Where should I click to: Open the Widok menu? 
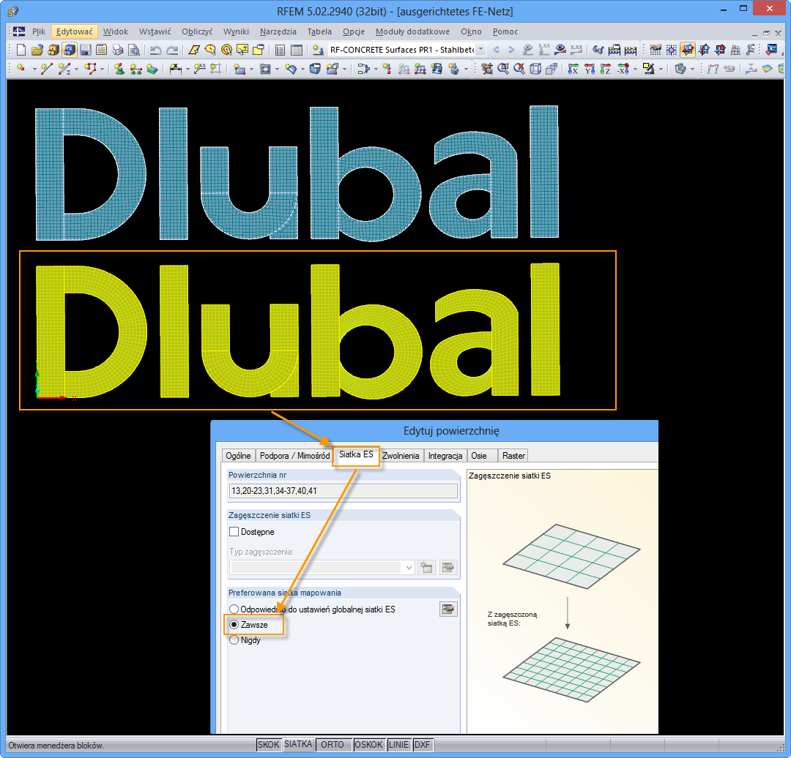point(116,31)
